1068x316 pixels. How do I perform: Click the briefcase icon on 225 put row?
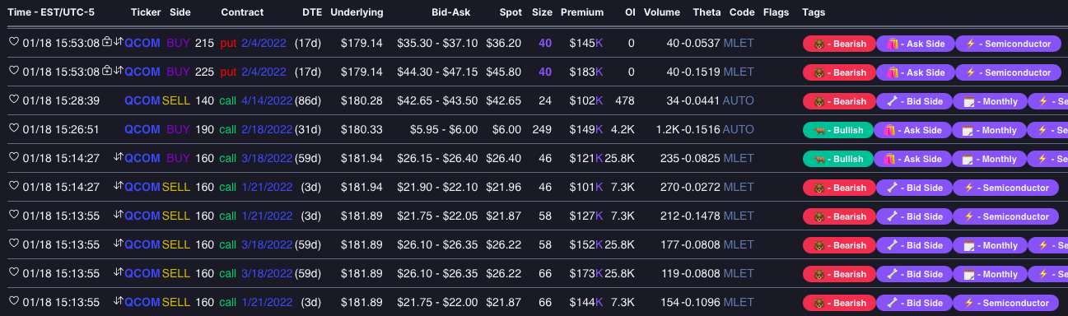pyautogui.click(x=107, y=71)
